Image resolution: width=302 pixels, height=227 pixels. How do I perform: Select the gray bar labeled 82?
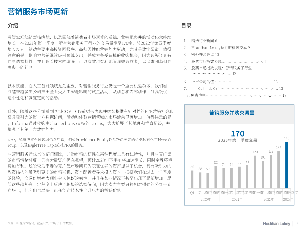click(x=216, y=177)
